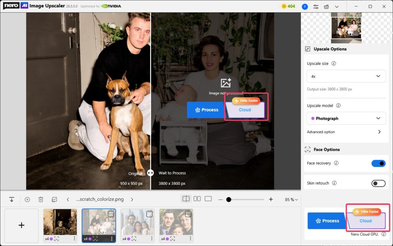Click the select-all checklist icon

pyautogui.click(x=54, y=199)
